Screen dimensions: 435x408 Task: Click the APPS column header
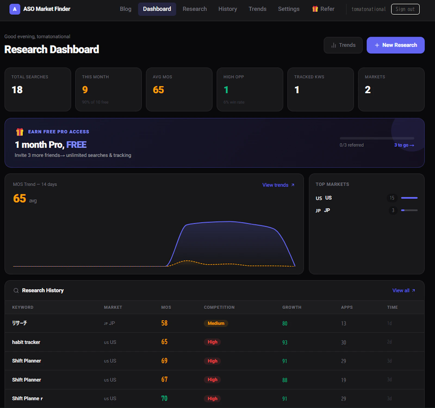347,307
